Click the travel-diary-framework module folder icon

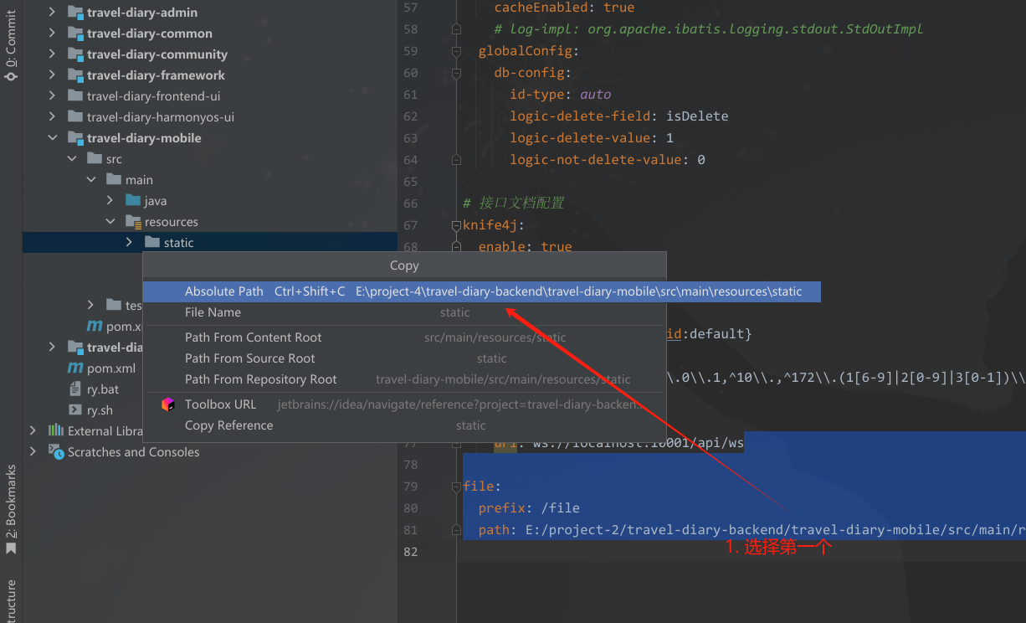click(x=75, y=75)
